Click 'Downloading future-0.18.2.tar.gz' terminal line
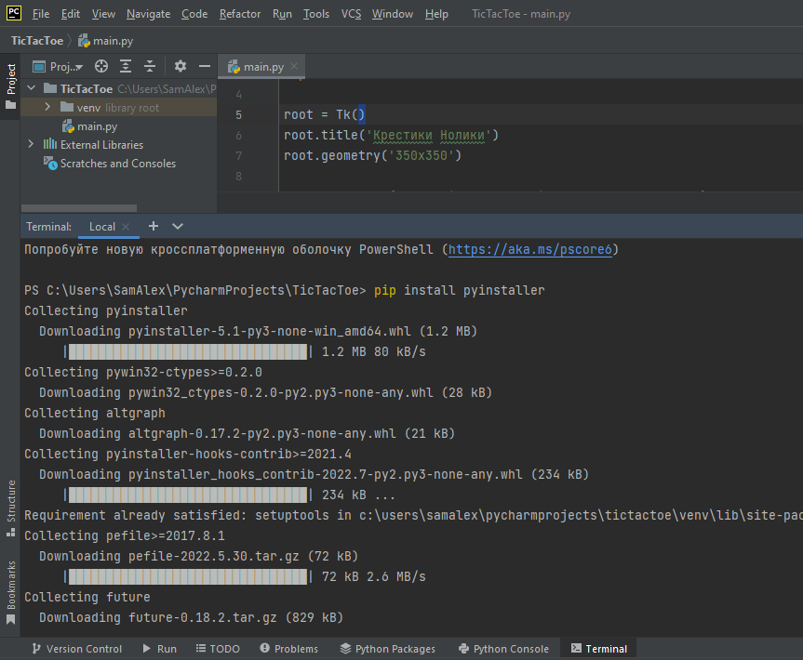Screen dimensions: 803x660 pyautogui.click(x=191, y=618)
